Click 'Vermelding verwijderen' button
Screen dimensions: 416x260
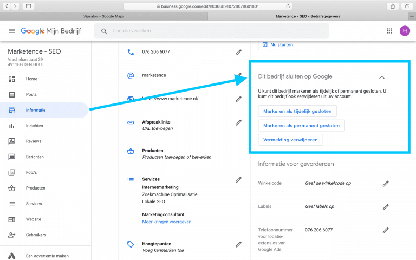pos(291,140)
